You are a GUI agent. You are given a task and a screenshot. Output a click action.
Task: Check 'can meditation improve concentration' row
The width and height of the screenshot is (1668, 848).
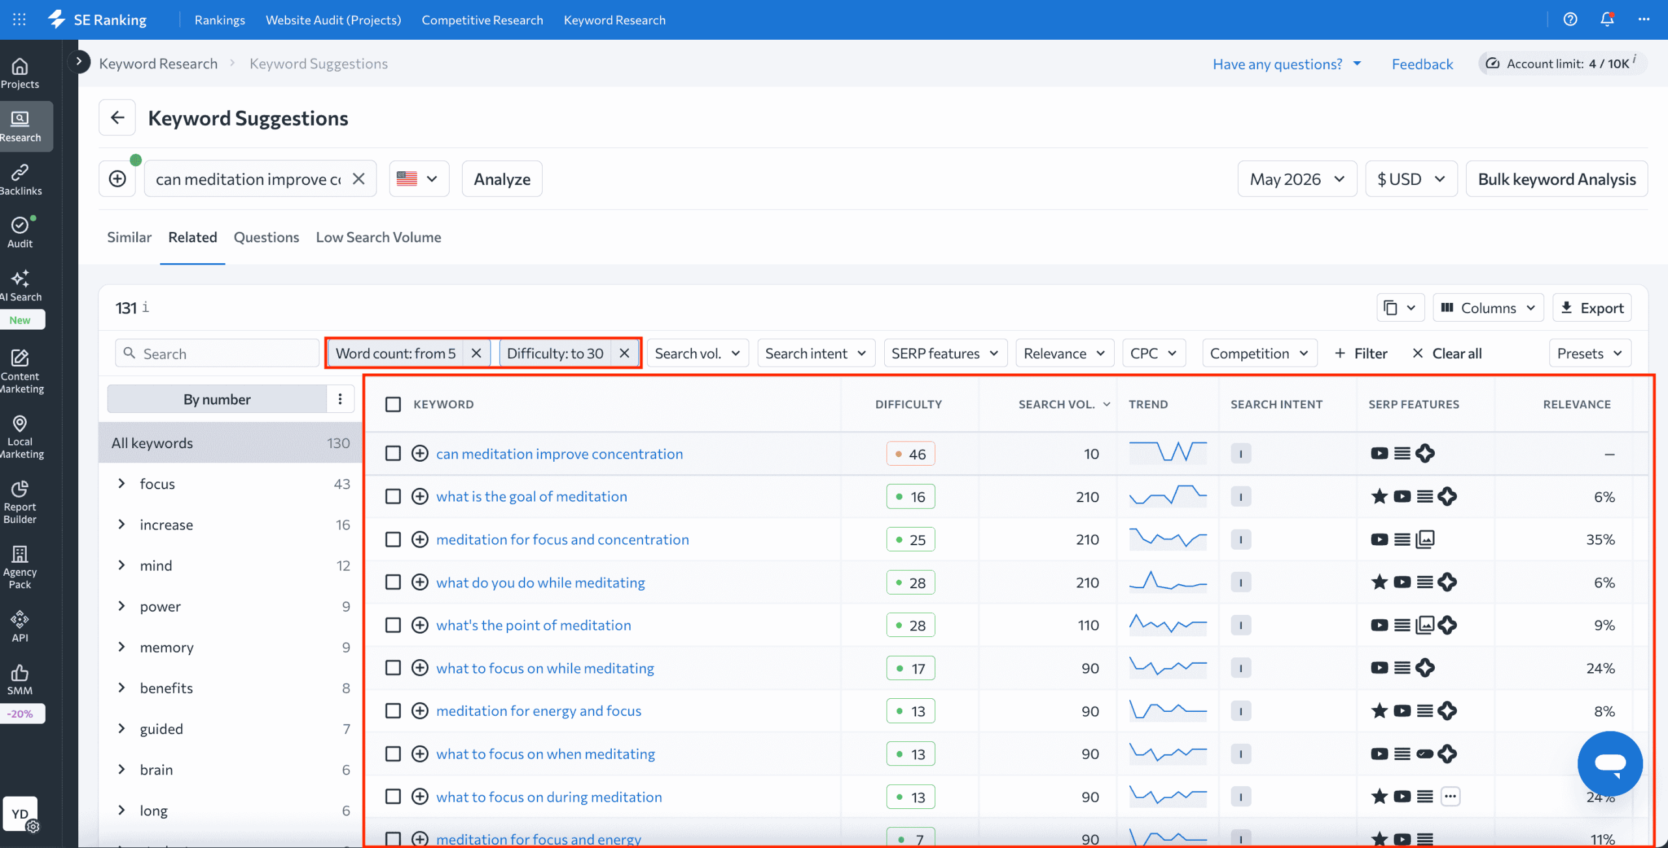pyautogui.click(x=393, y=453)
